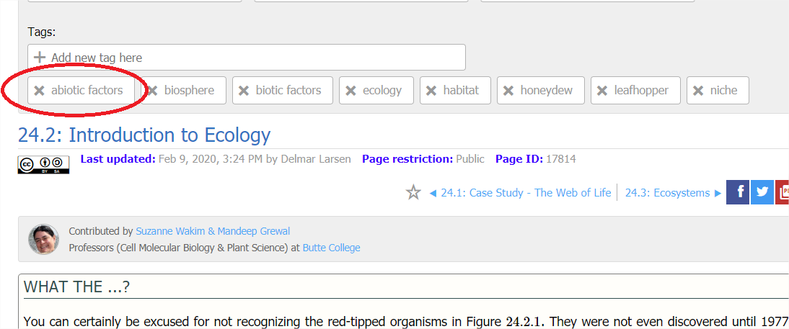Share page on Twitter

[x=762, y=192]
